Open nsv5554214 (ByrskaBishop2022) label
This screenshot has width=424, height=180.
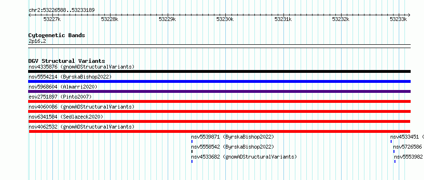[x=70, y=77]
